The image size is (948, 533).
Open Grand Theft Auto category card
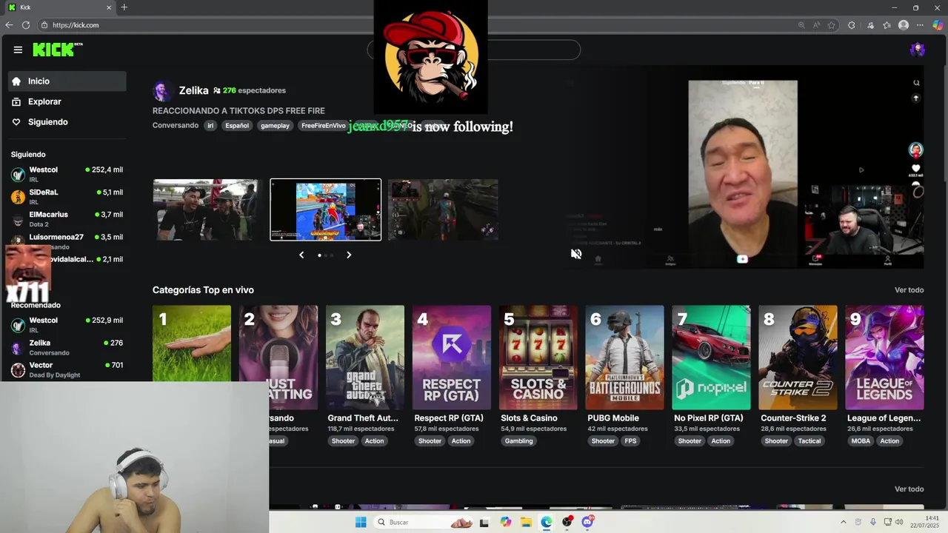click(x=365, y=358)
